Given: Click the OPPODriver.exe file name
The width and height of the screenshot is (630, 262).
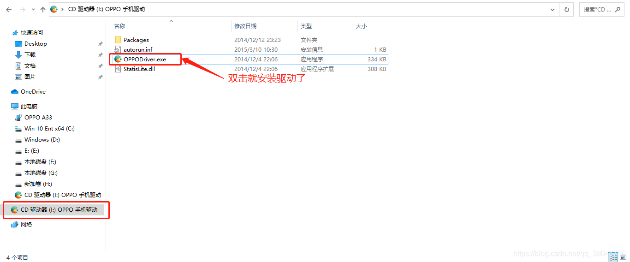Looking at the screenshot, I should point(145,59).
